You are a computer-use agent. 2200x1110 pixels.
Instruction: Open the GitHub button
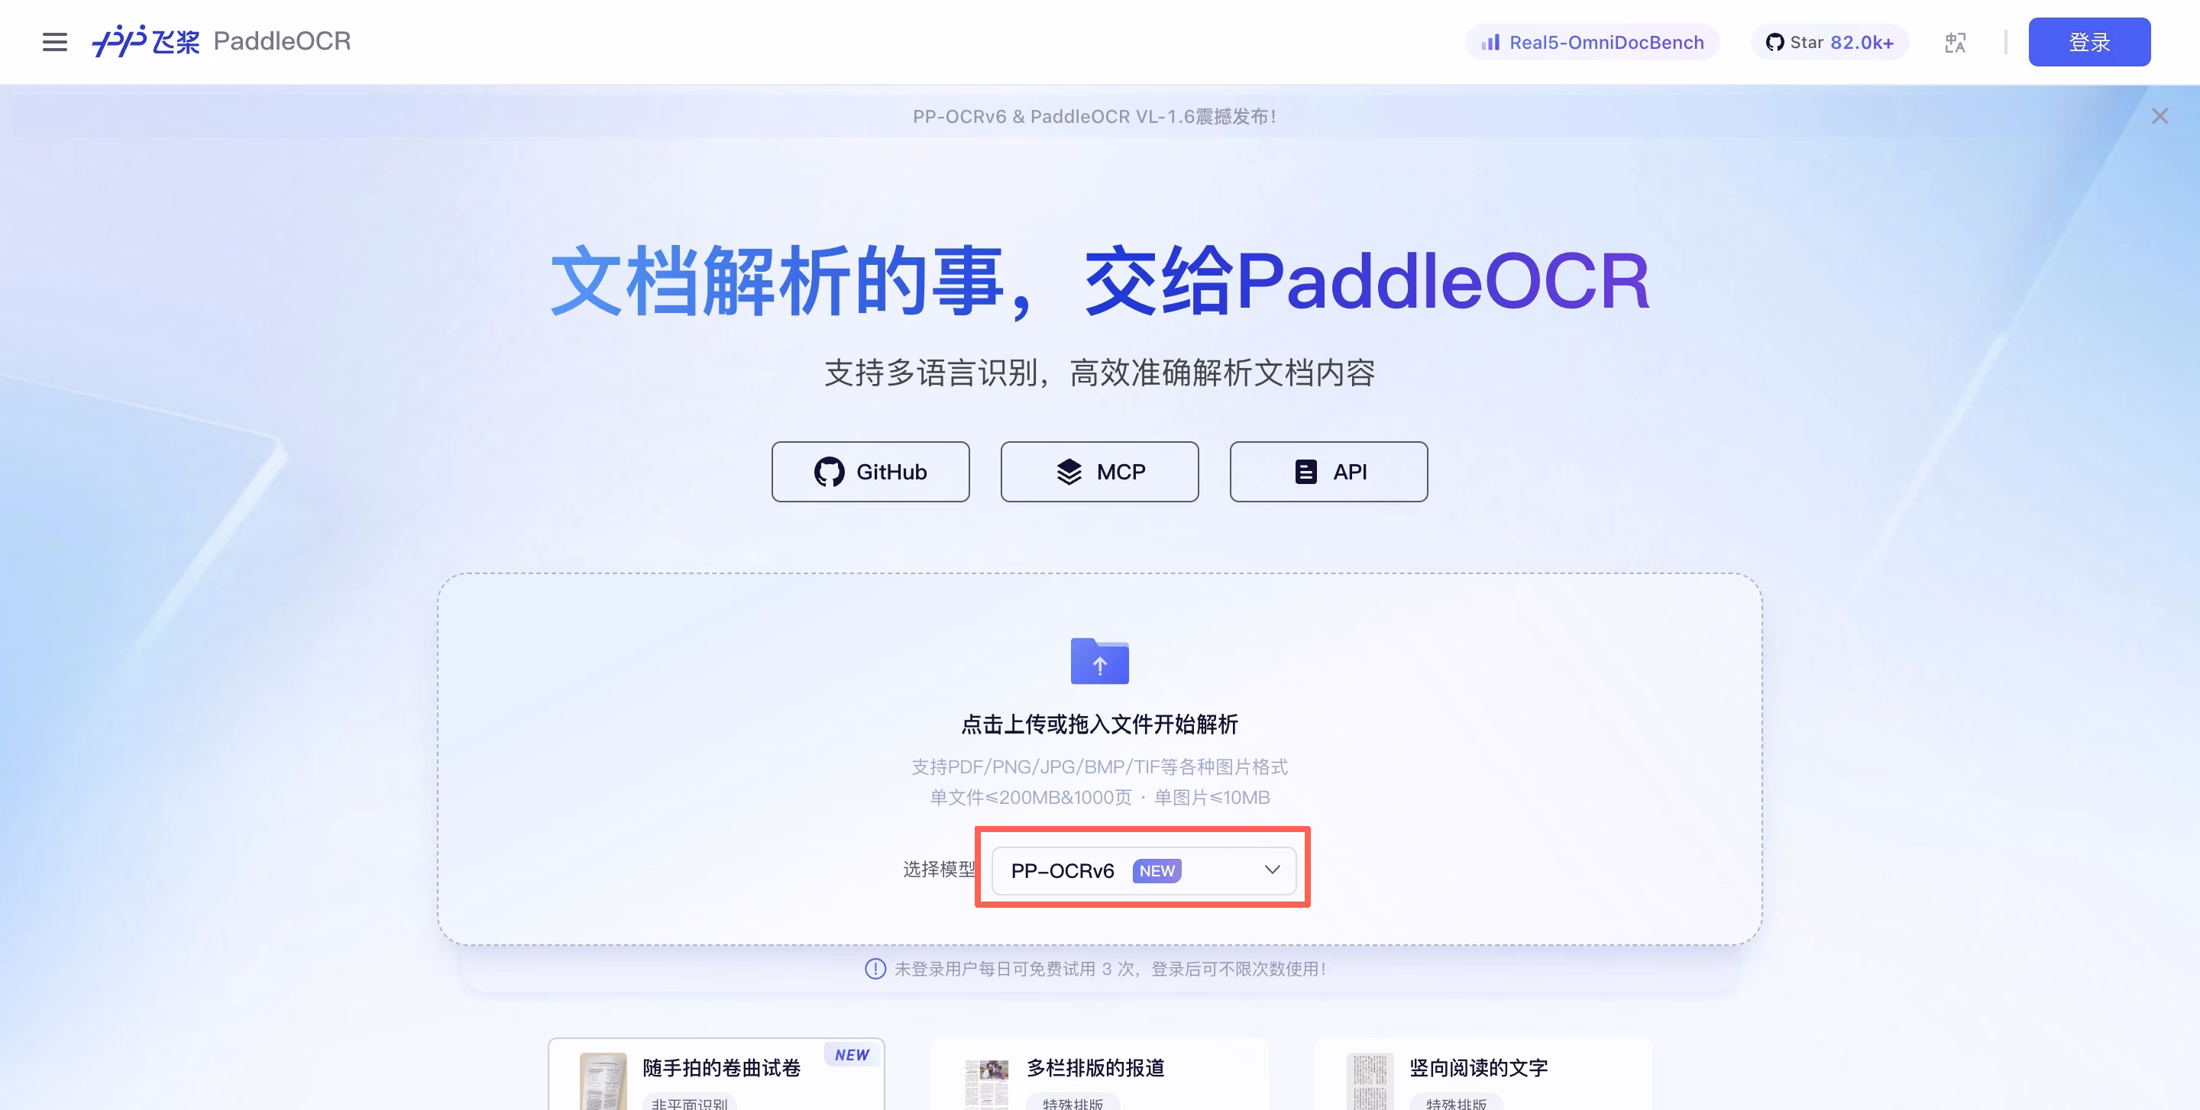pos(870,471)
